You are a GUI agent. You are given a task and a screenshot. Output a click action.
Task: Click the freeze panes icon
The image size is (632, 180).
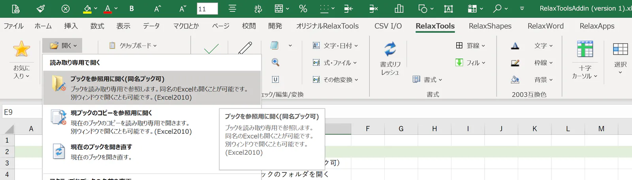tap(472, 9)
